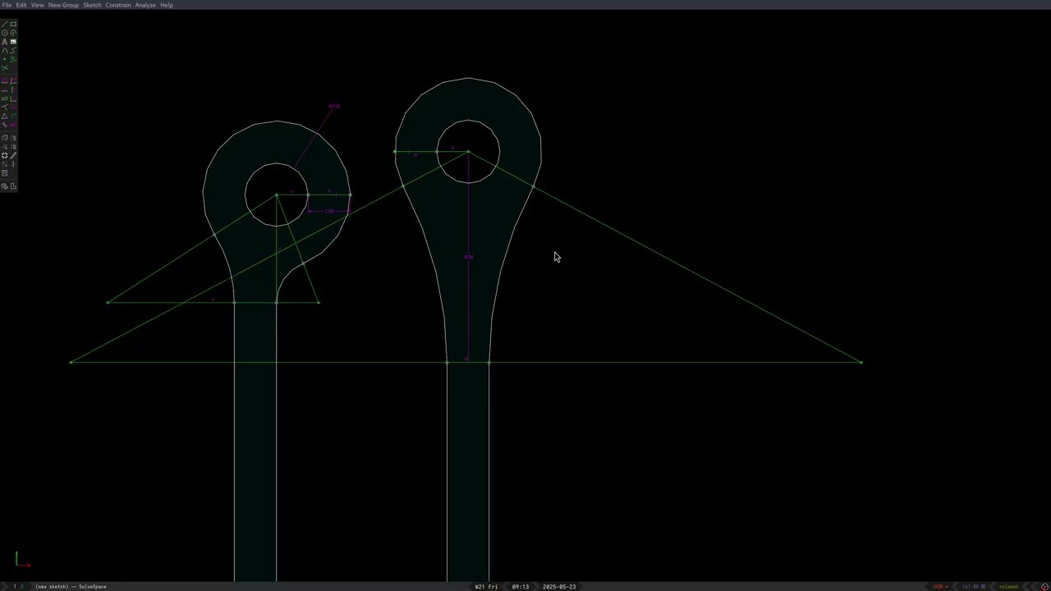Create a new Revolve group
The width and height of the screenshot is (1051, 591).
click(13, 147)
